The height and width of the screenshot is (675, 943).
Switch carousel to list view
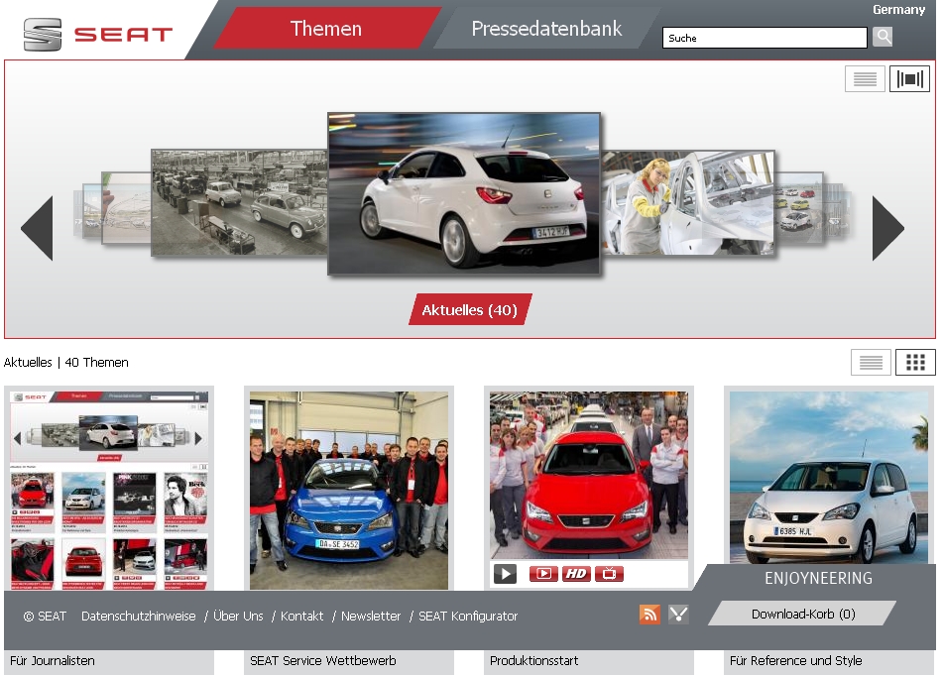(865, 78)
